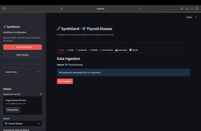The image size is (201, 131).
Task: Click the Reset Results button
Action: 22,55
